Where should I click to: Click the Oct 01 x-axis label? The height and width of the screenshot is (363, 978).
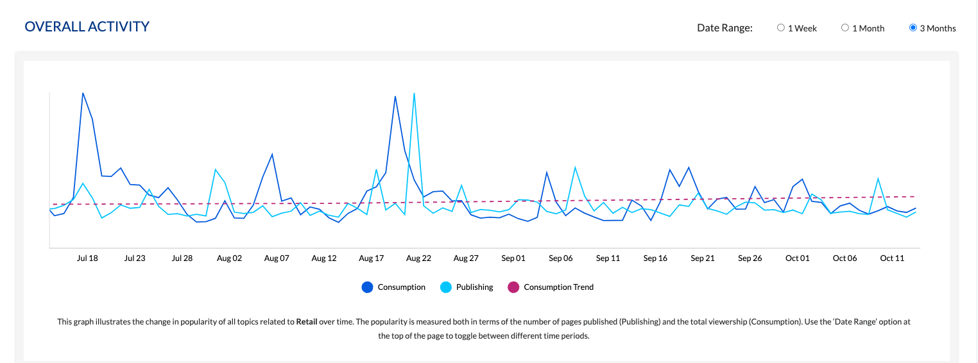coord(797,258)
